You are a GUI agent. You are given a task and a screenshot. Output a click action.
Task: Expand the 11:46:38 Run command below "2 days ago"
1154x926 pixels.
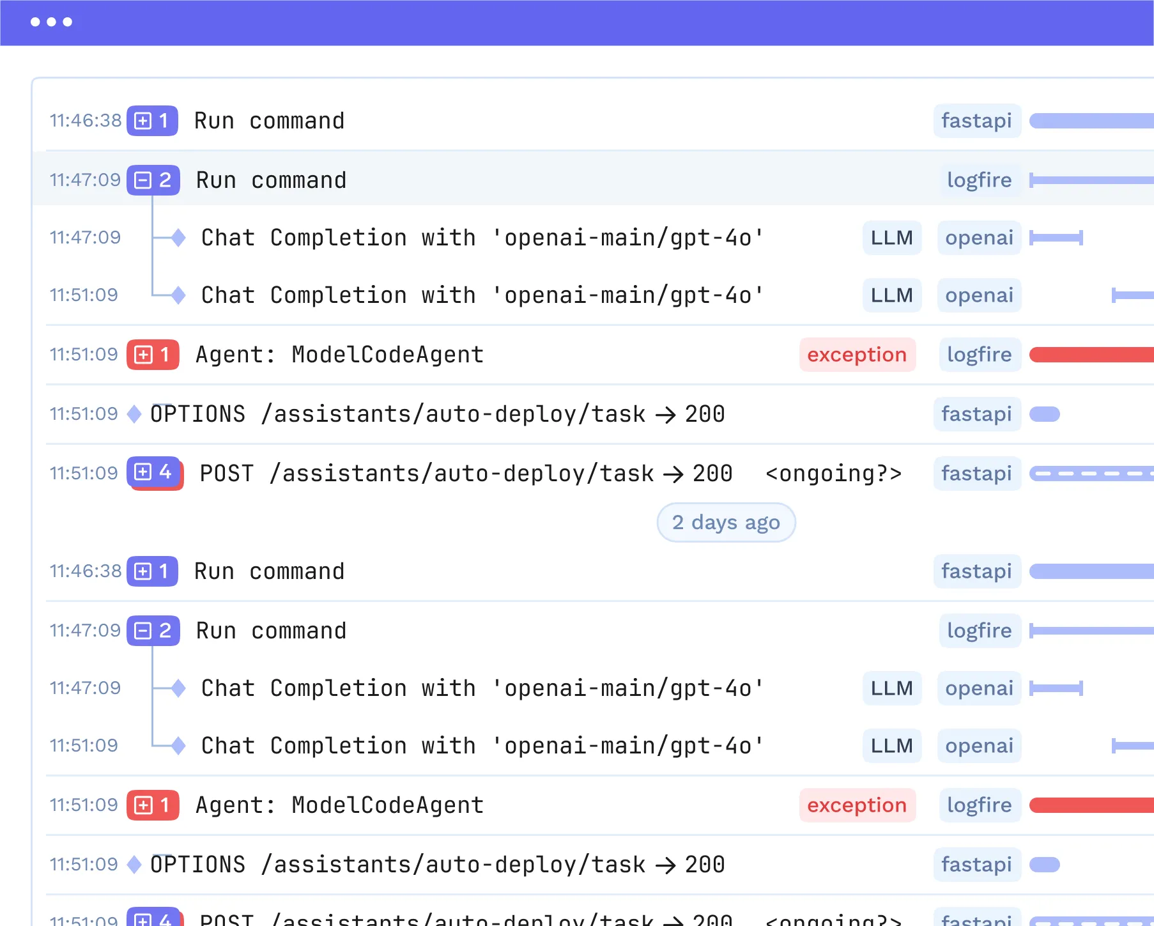click(151, 571)
